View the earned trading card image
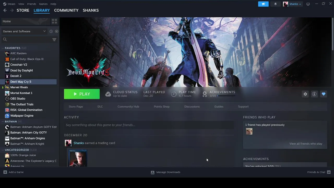This screenshot has width=334, height=188. click(x=78, y=158)
